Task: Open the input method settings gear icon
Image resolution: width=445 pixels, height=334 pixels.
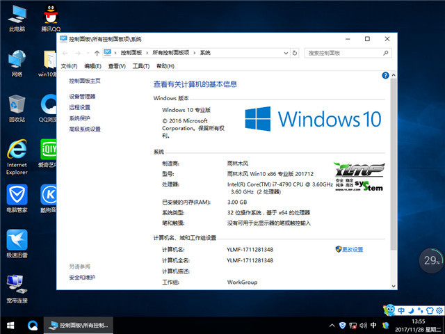Action: pyautogui.click(x=439, y=310)
